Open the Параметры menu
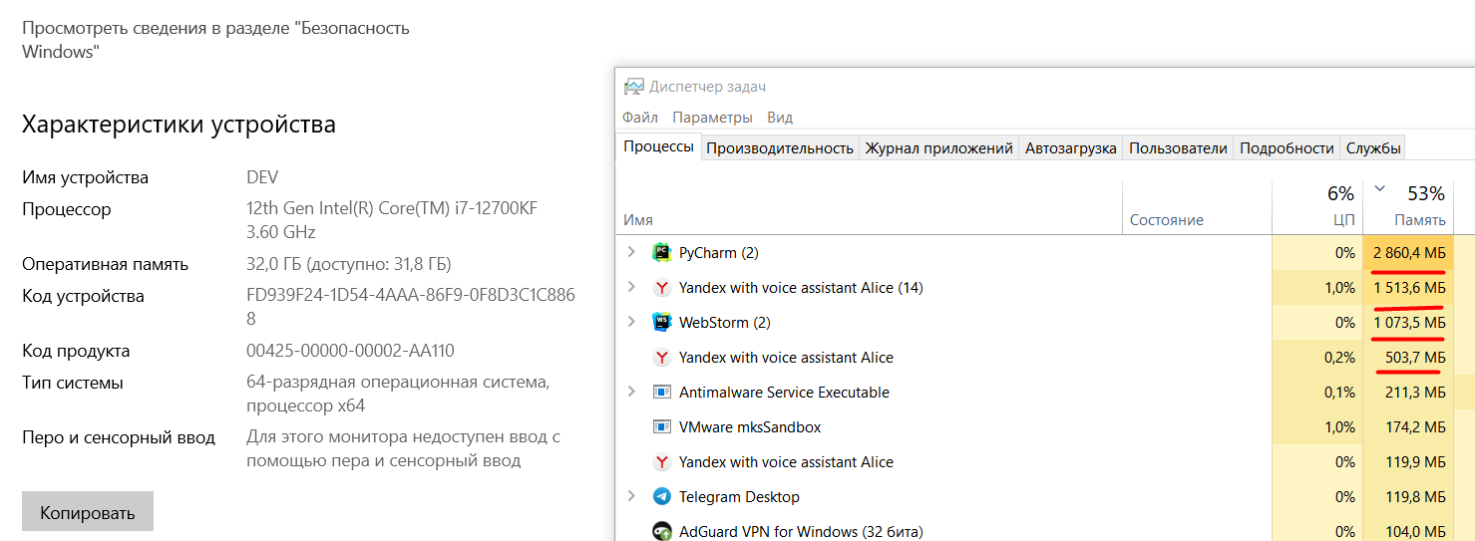This screenshot has width=1475, height=541. point(712,118)
